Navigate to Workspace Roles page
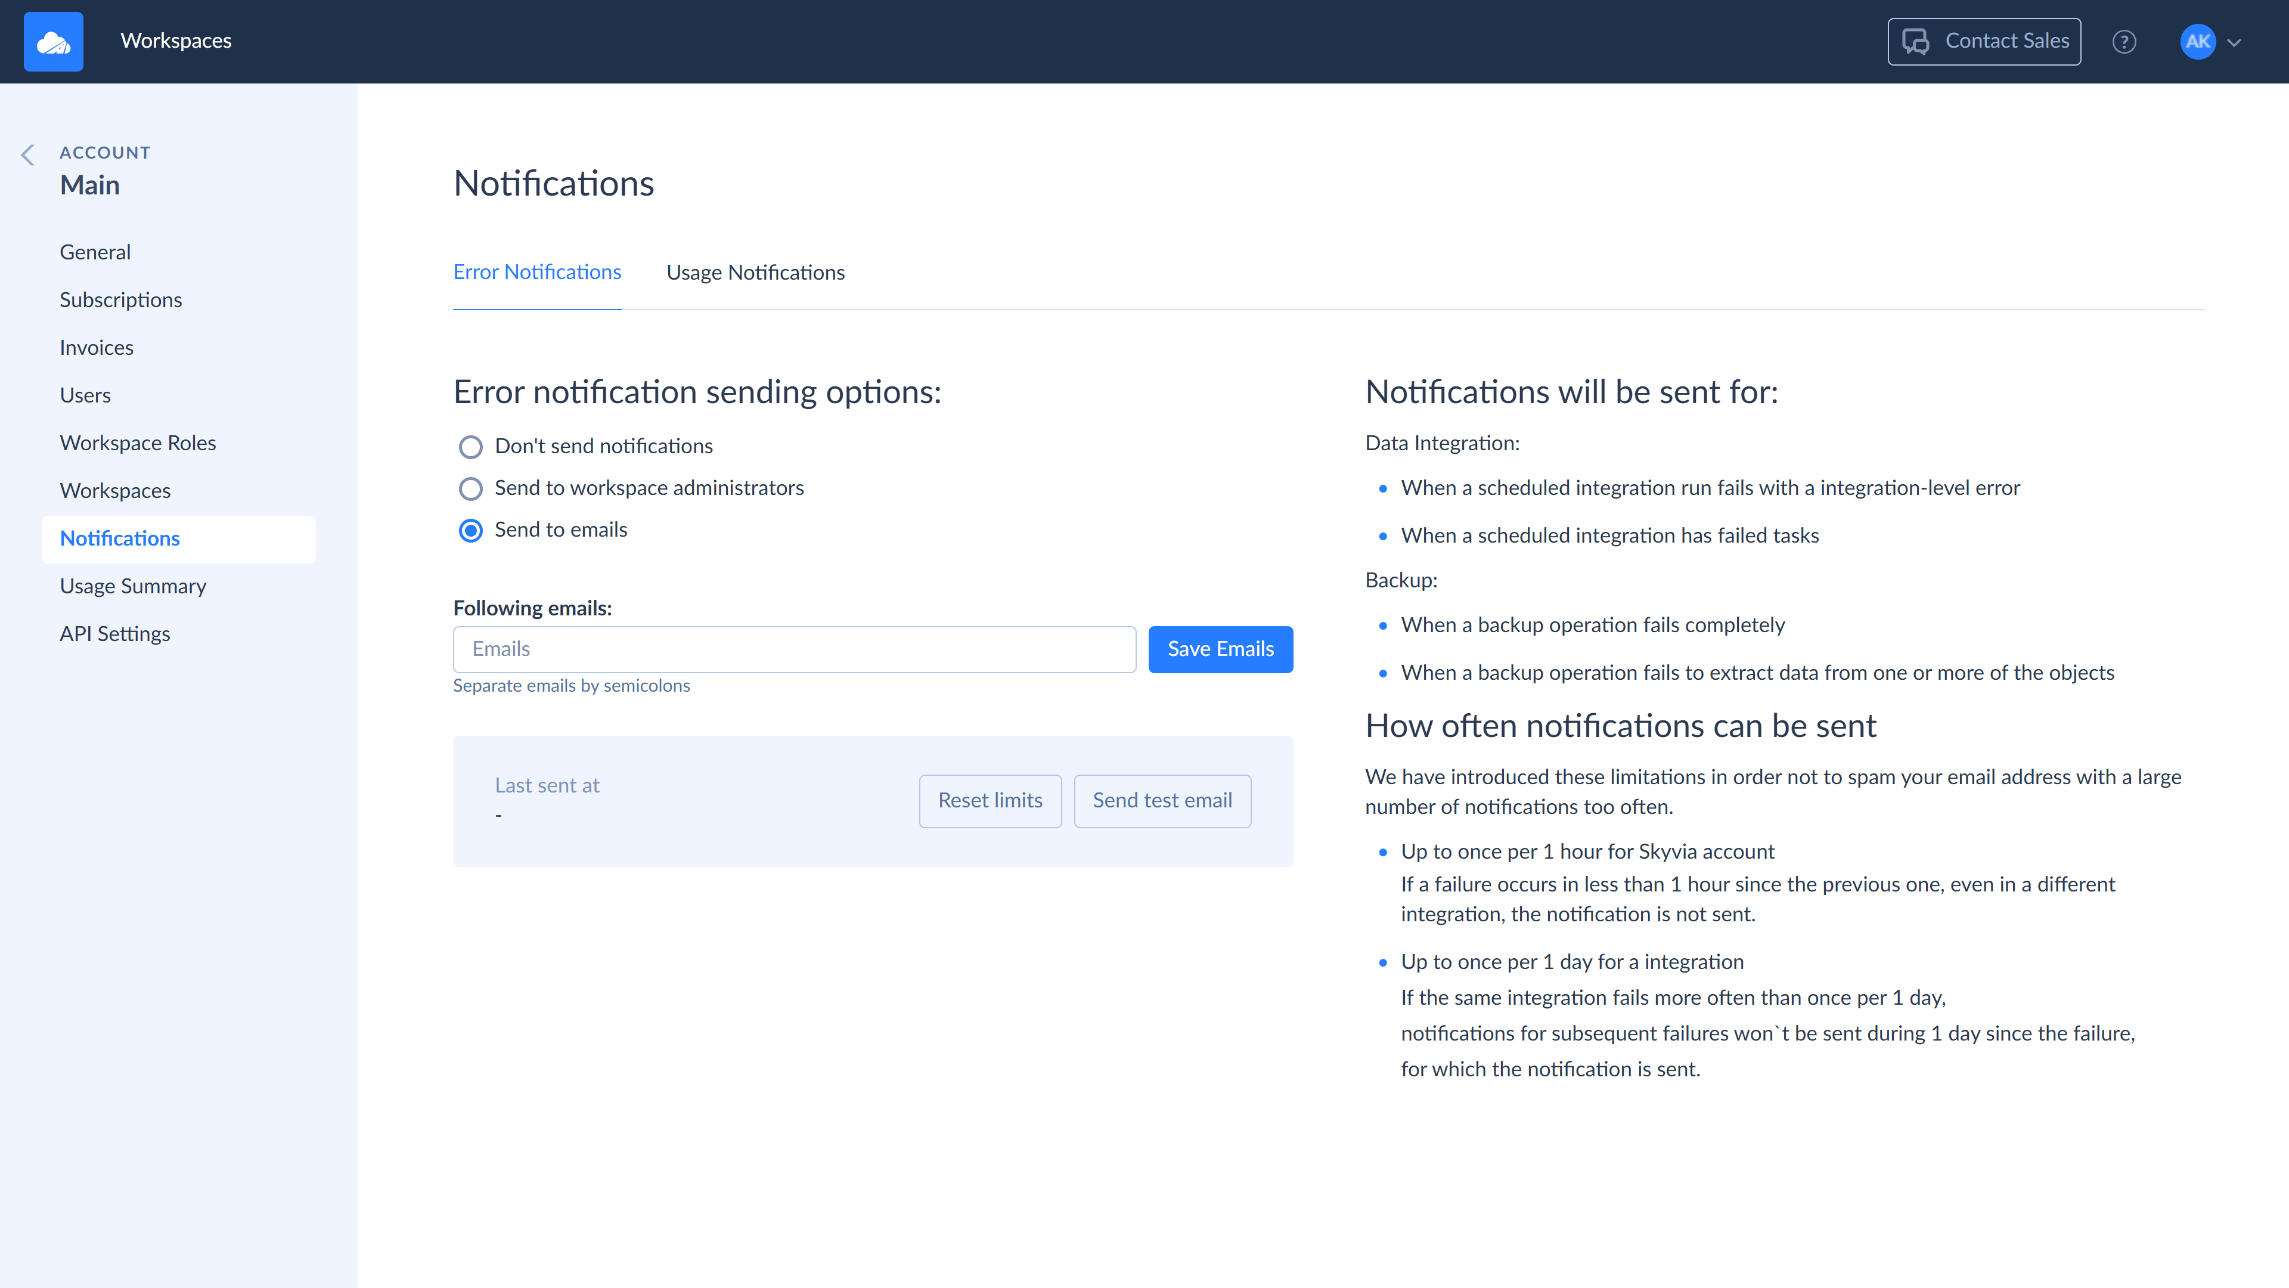Viewport: 2289px width, 1288px height. point(138,442)
